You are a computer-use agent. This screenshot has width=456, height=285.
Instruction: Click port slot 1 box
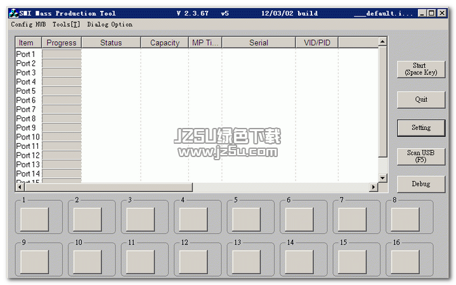point(35,219)
